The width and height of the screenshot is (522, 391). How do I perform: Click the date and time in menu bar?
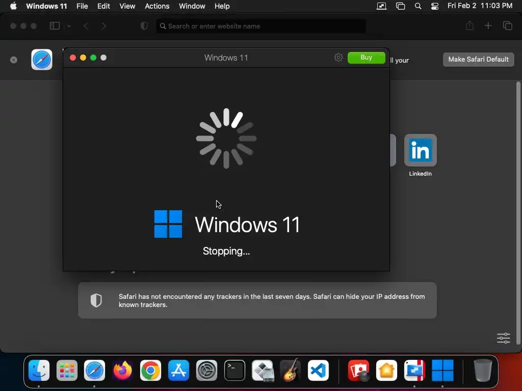(480, 6)
